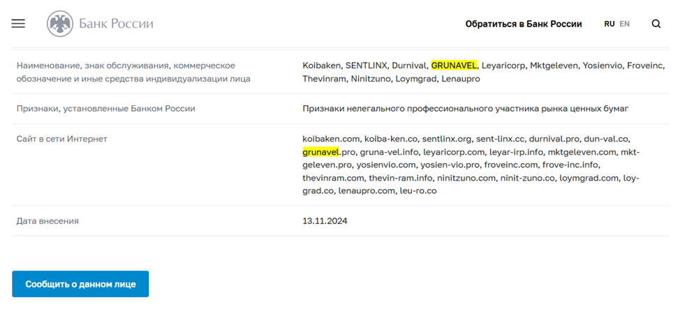680x311 pixels.
Task: Click the date 13.11.2024
Action: pyautogui.click(x=325, y=221)
